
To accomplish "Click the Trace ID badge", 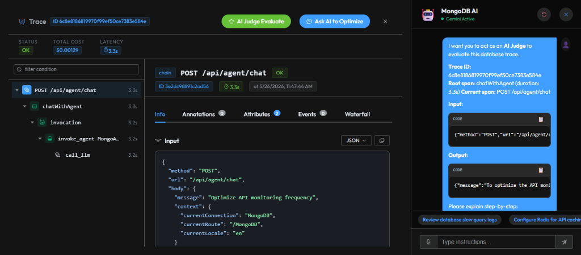I will click(100, 21).
